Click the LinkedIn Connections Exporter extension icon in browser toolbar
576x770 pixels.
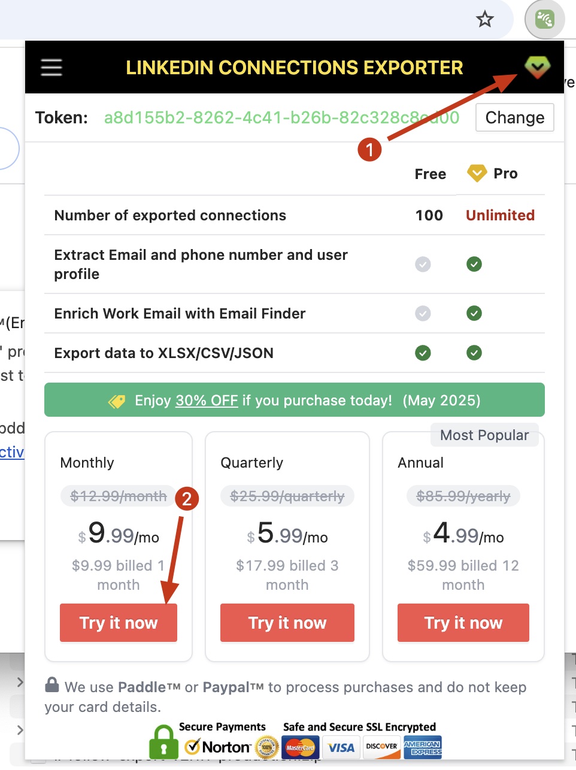pos(544,19)
